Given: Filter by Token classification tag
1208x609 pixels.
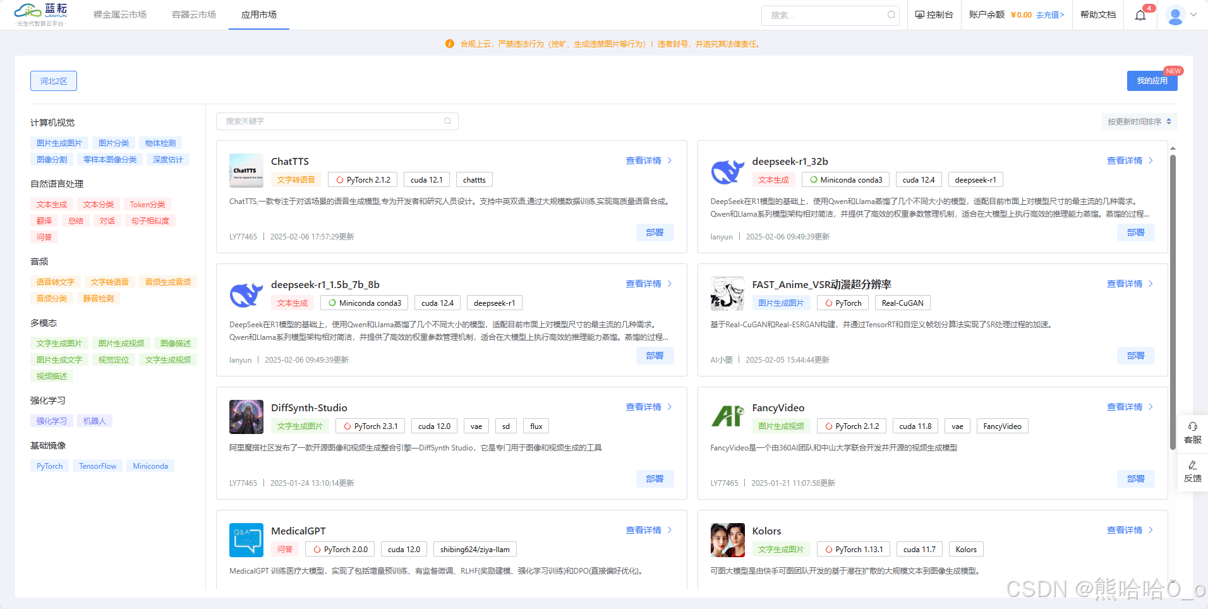Looking at the screenshot, I should coord(148,205).
